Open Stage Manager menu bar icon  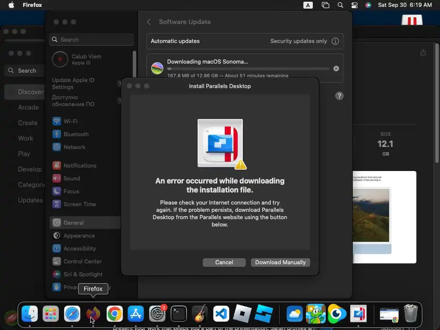pyautogui.click(x=325, y=5)
